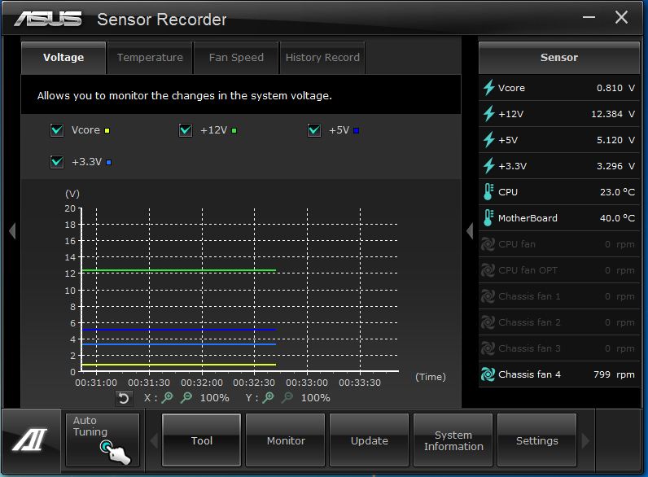Open the History Record tab
Image resolution: width=648 pixels, height=477 pixels.
pos(322,58)
